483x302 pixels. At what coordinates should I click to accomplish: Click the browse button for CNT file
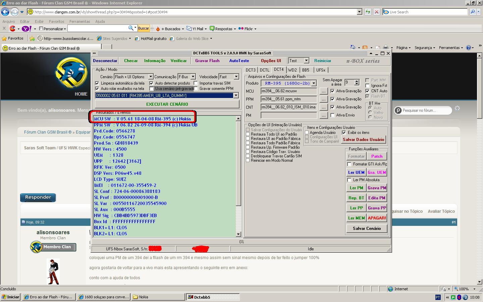coord(323,107)
